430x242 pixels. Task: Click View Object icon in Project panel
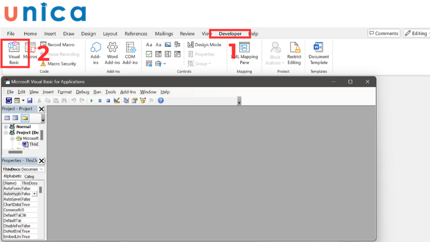16,118
